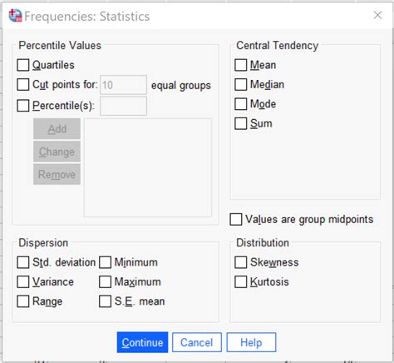Click the SPSS icon in title bar
Image resolution: width=394 pixels, height=363 pixels.
pos(15,16)
